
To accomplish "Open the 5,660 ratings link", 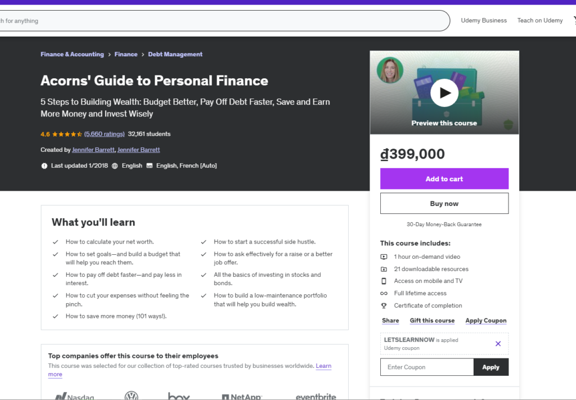I will (x=104, y=134).
